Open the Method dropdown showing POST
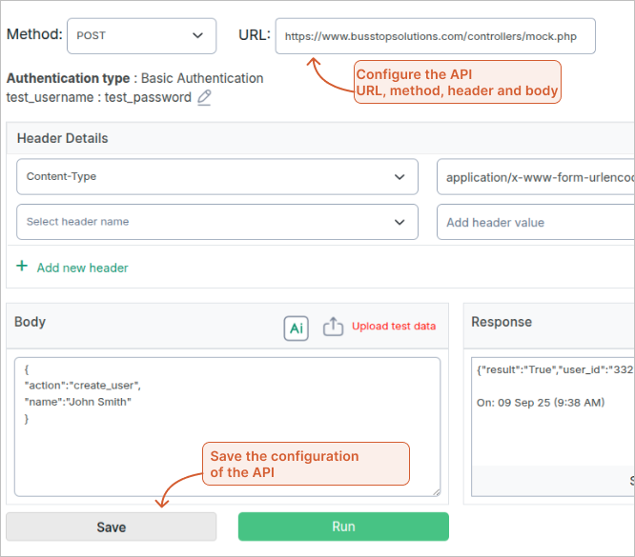This screenshot has height=557, width=635. click(x=141, y=35)
